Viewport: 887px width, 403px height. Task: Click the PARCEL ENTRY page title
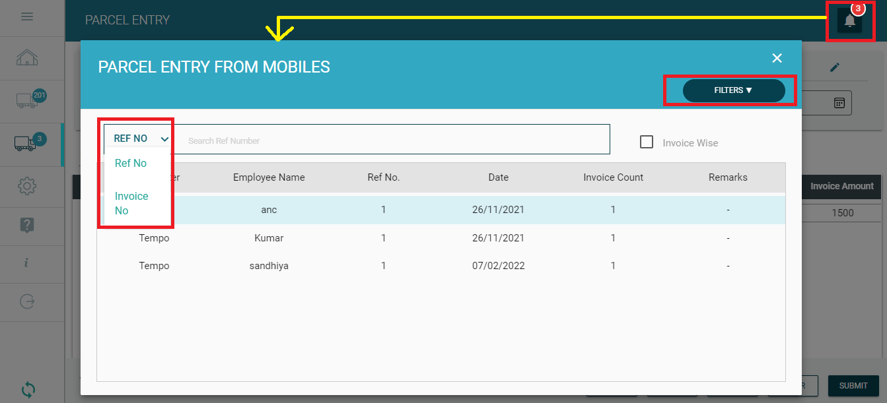coord(127,20)
